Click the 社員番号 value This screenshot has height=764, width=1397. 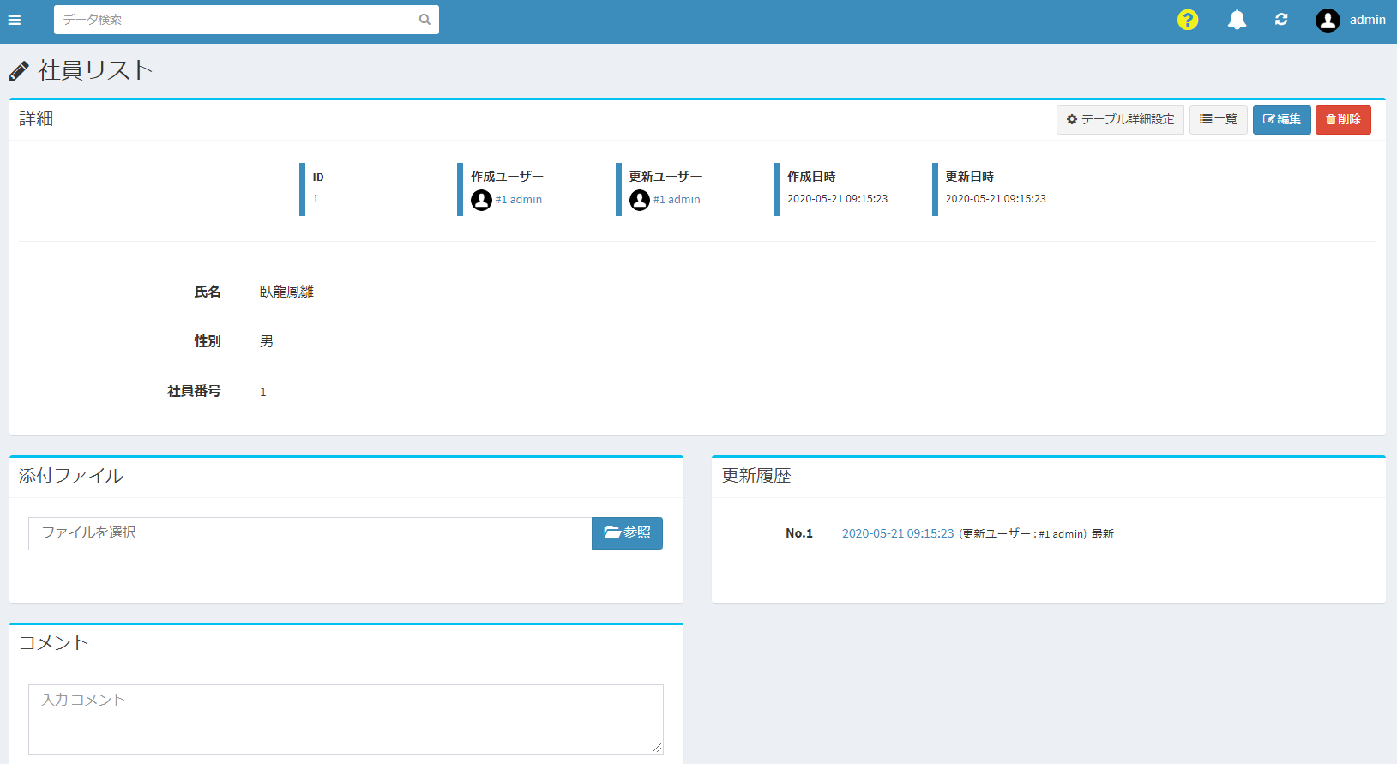pyautogui.click(x=263, y=392)
